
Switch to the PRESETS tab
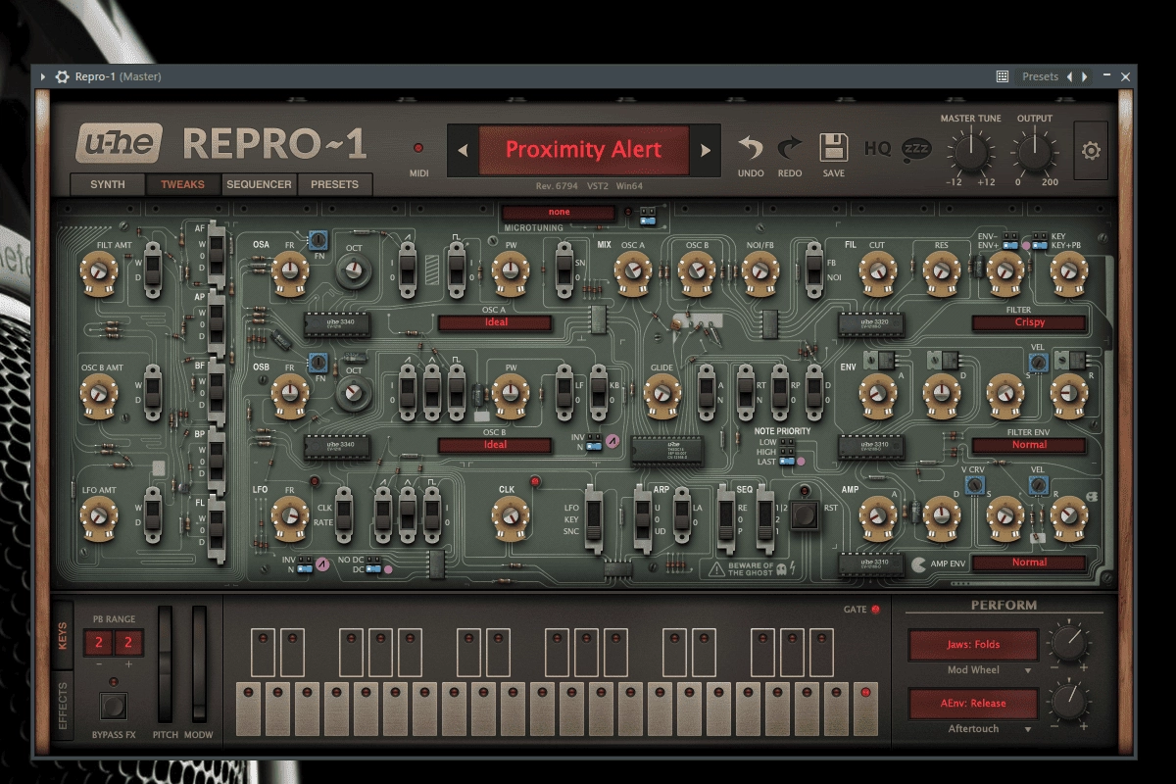coord(334,184)
